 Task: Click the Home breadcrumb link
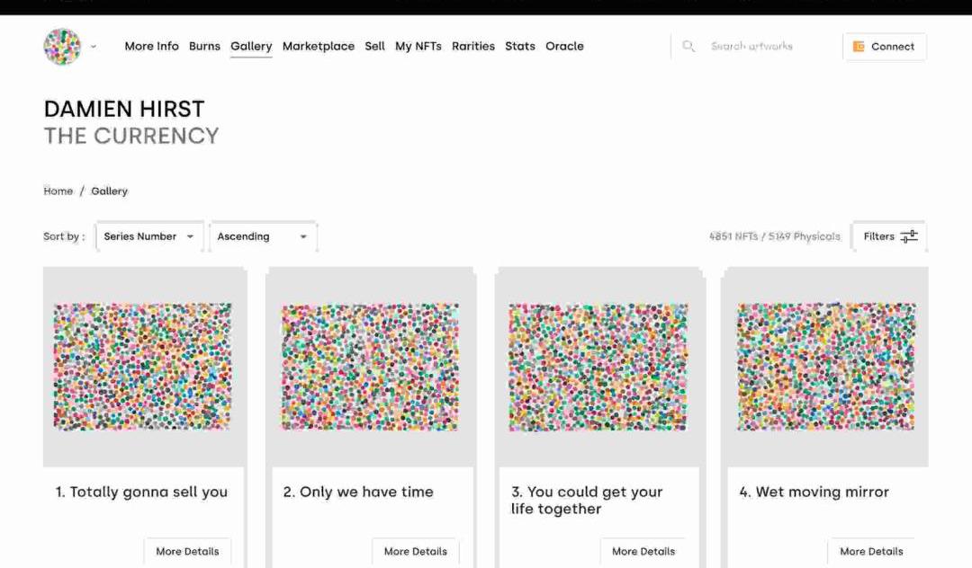coord(58,191)
